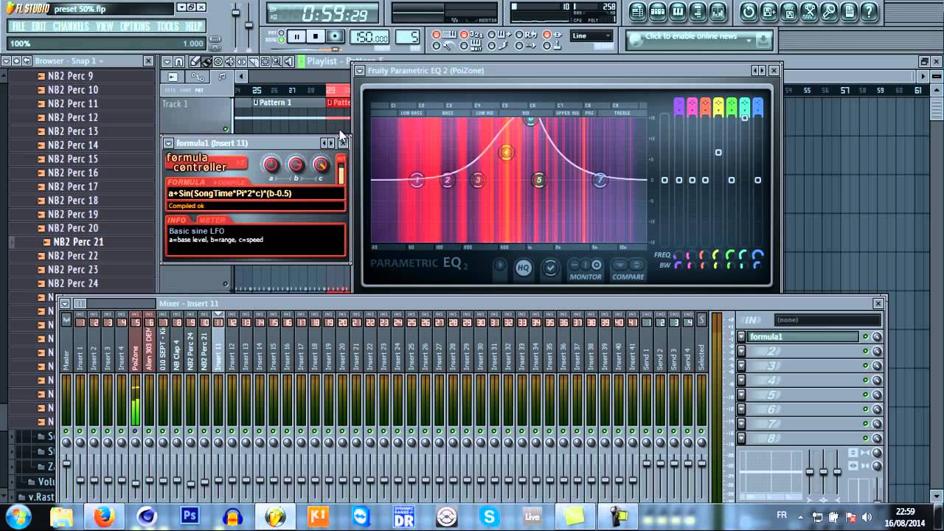Open the project info icon

(x=849, y=12)
